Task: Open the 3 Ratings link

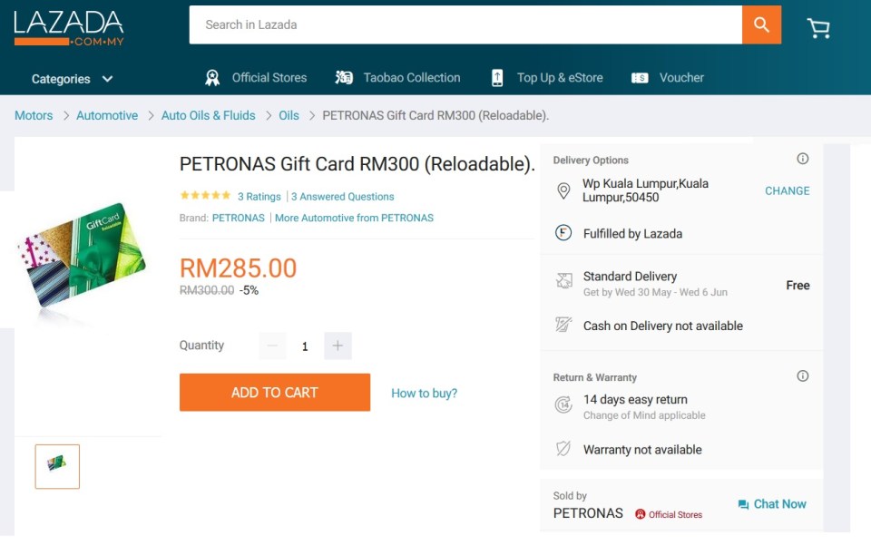Action: click(x=259, y=197)
